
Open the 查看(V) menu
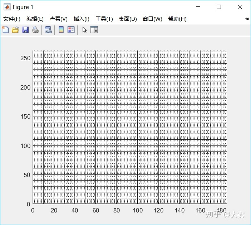pyautogui.click(x=58, y=19)
